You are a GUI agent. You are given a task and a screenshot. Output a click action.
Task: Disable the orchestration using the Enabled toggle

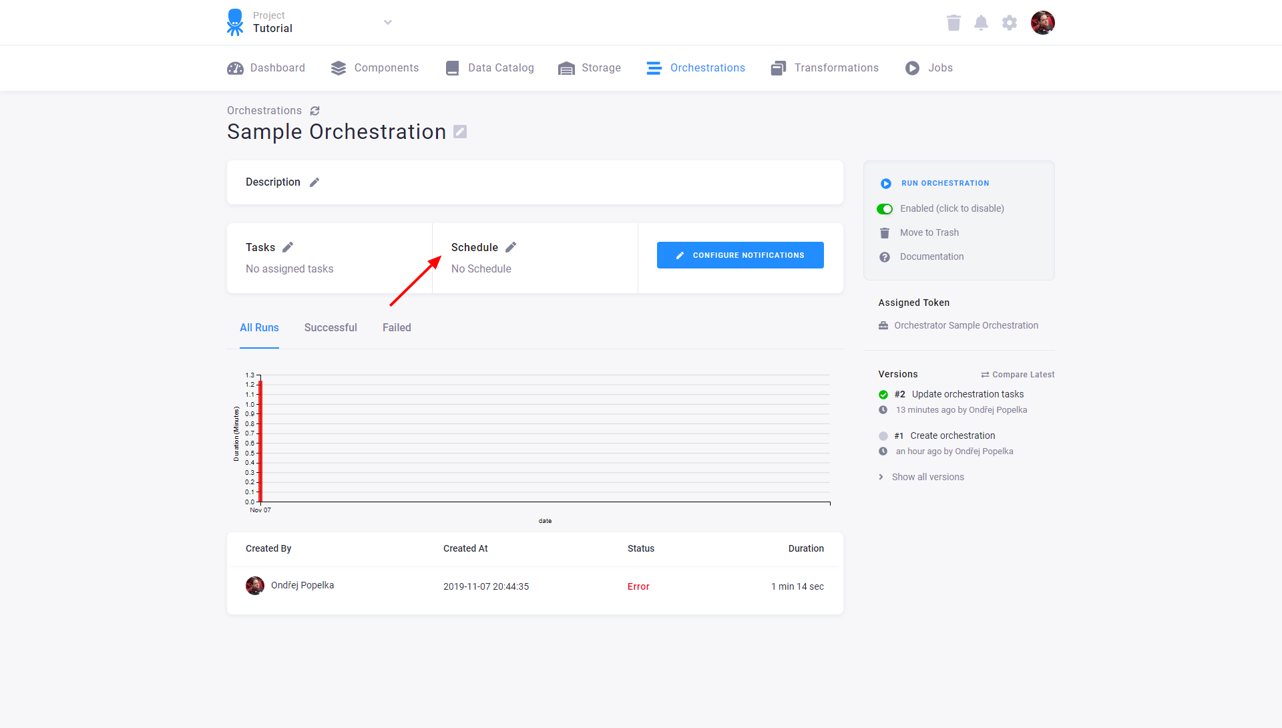click(x=885, y=208)
